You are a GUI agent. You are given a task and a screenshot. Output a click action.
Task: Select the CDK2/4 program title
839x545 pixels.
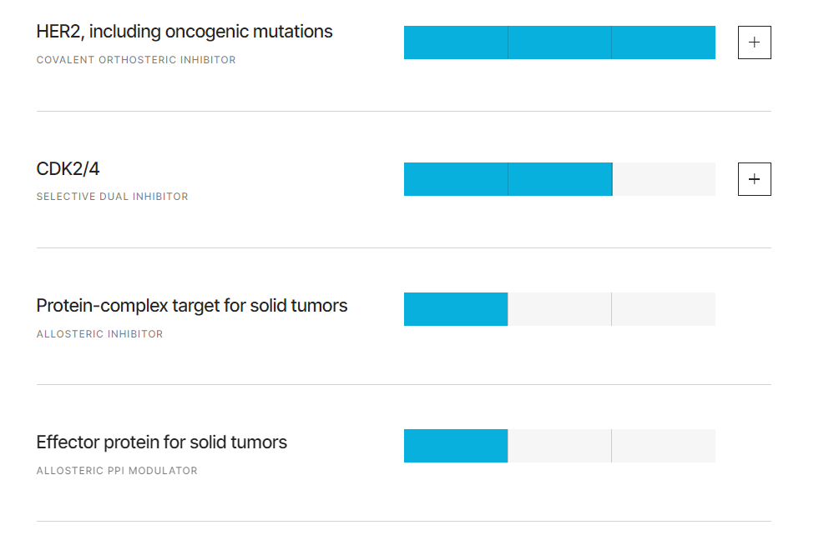pos(68,169)
